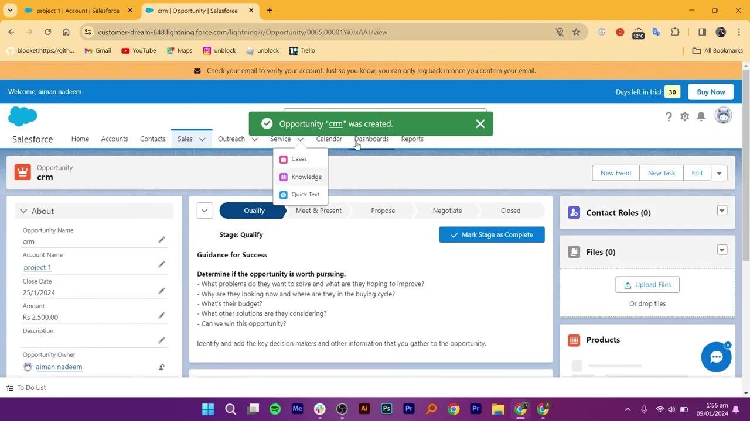
Task: Select Cases from Service menu
Action: (299, 159)
